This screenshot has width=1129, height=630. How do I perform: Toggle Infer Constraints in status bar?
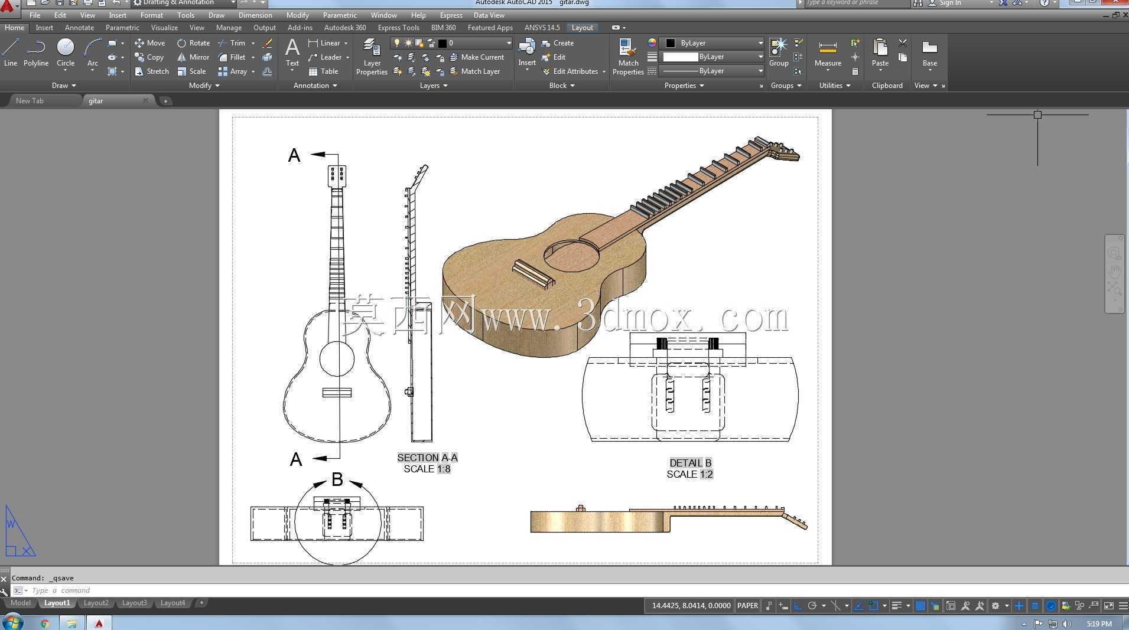[769, 606]
